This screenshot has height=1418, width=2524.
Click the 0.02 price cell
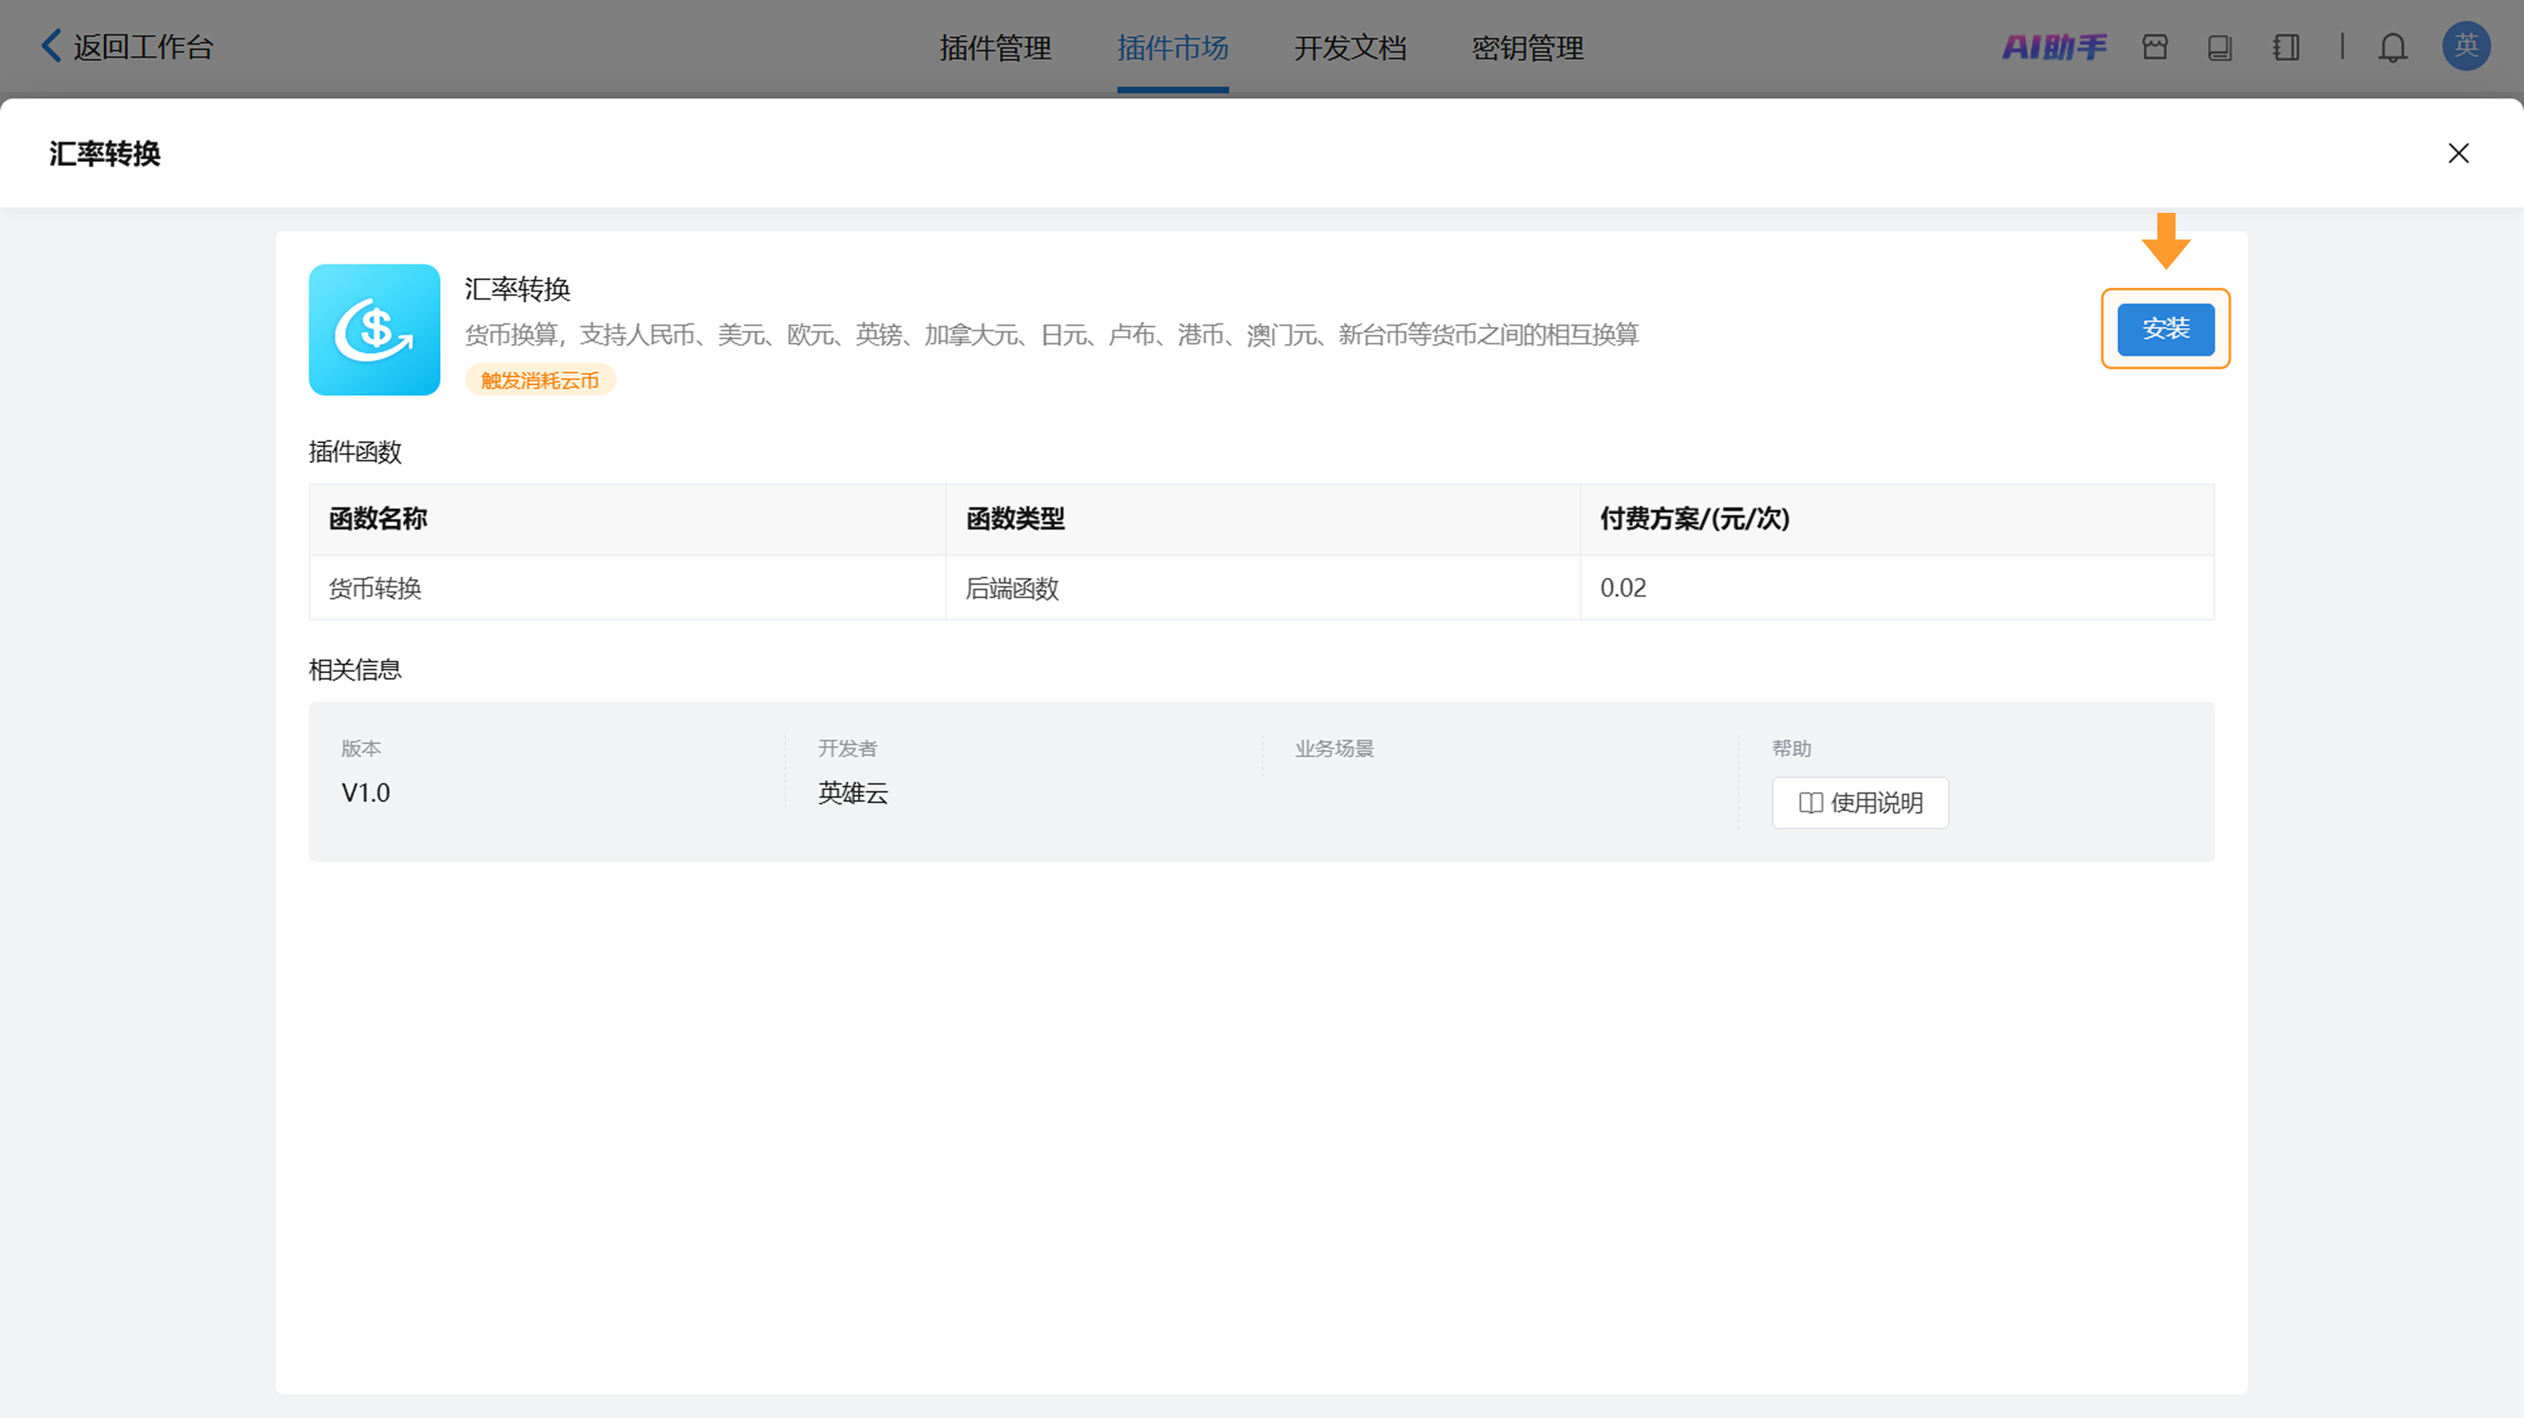click(x=1897, y=587)
